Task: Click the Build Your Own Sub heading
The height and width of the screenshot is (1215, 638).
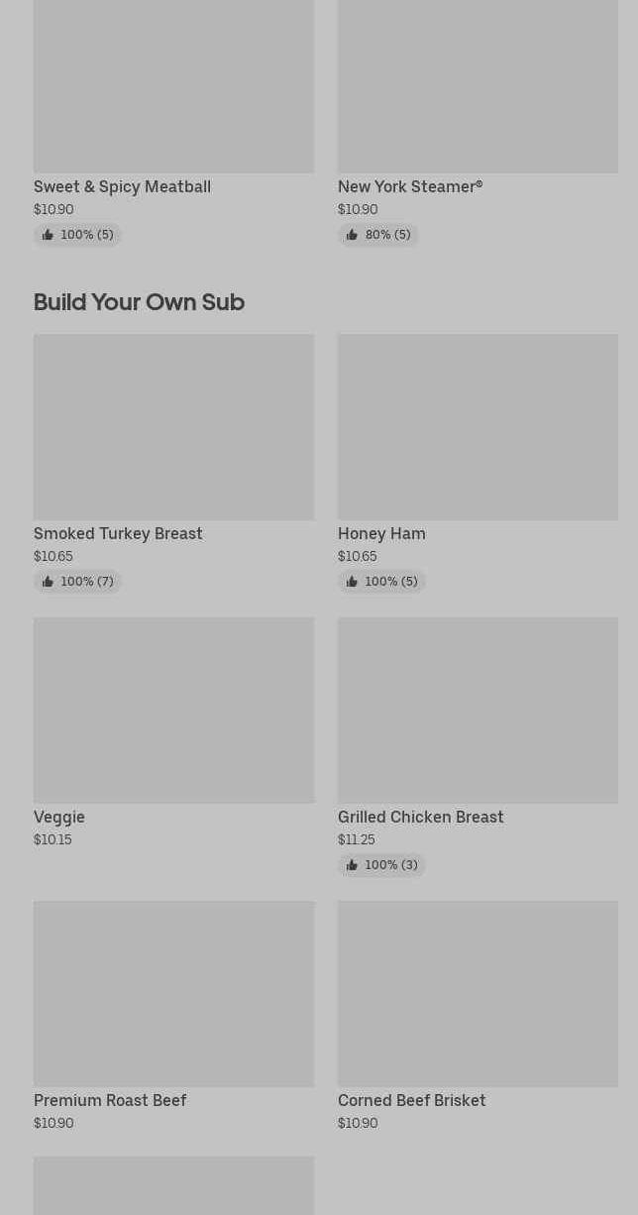Action: 139,302
